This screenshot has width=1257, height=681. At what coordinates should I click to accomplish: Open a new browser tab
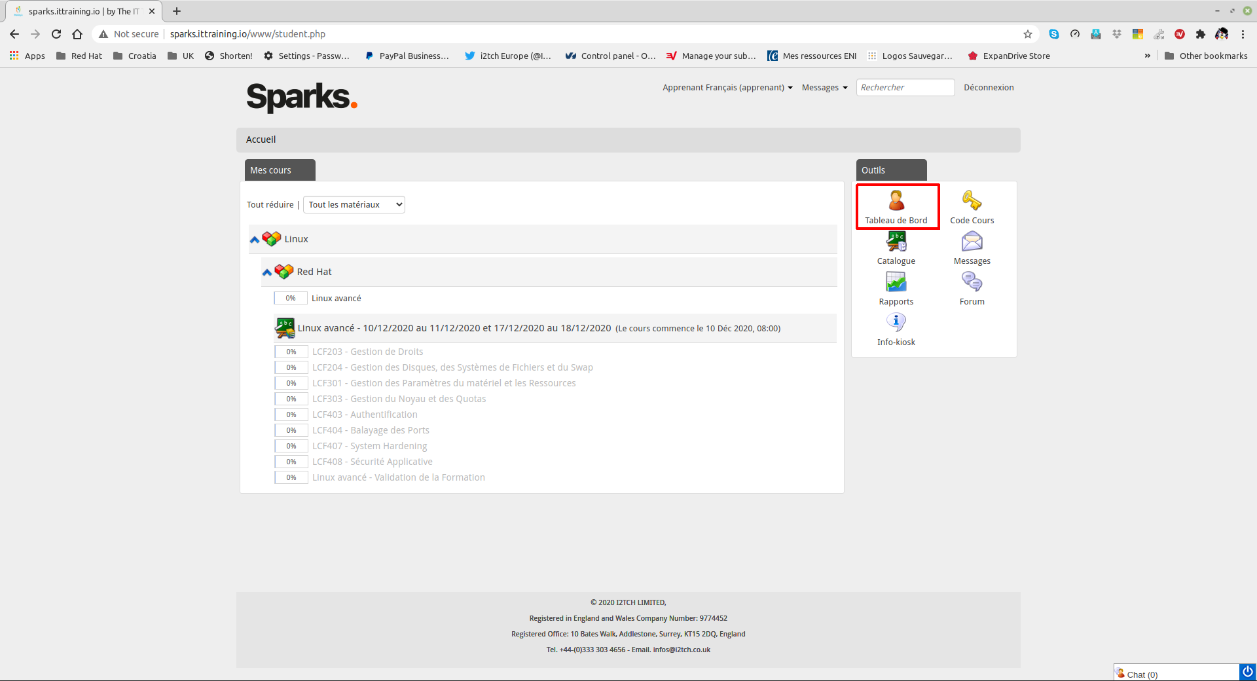tap(177, 11)
